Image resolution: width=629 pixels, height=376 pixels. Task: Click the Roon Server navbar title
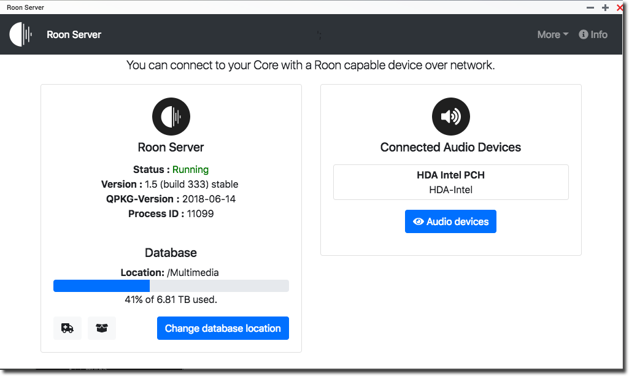(x=74, y=34)
